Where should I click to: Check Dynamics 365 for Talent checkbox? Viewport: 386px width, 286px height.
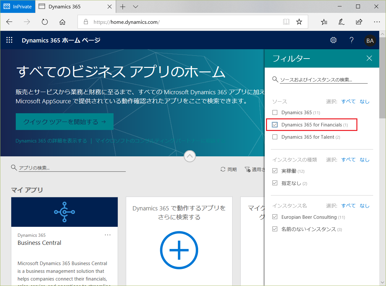click(x=275, y=137)
